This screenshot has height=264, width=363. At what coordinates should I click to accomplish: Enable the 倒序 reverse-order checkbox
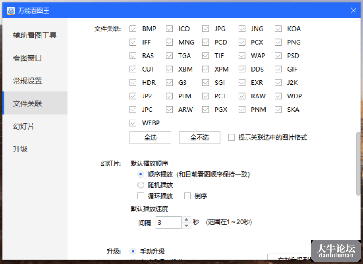click(187, 196)
